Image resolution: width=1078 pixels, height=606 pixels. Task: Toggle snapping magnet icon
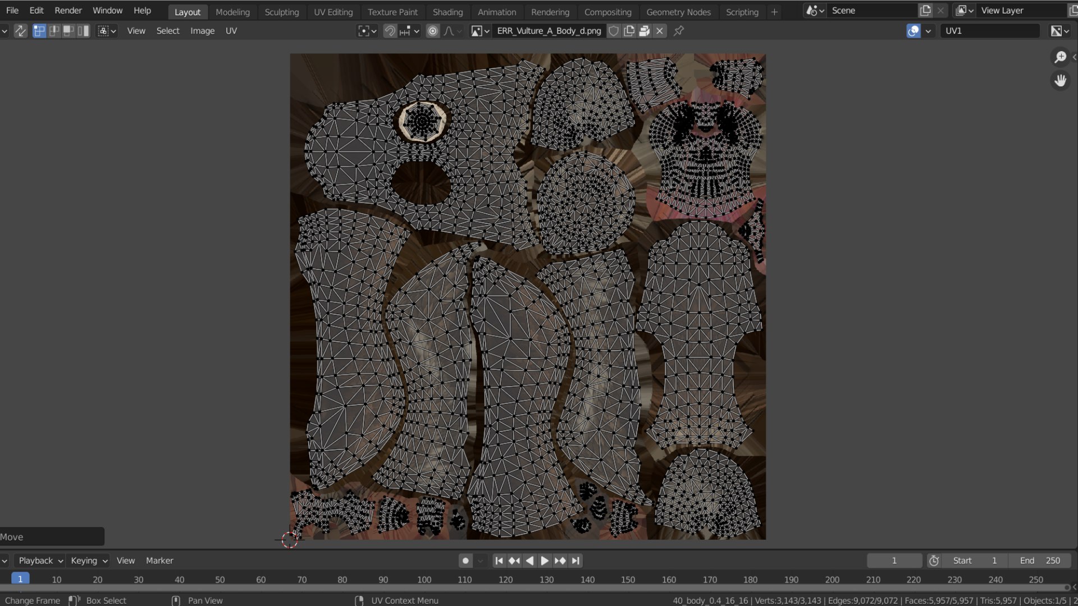click(390, 31)
